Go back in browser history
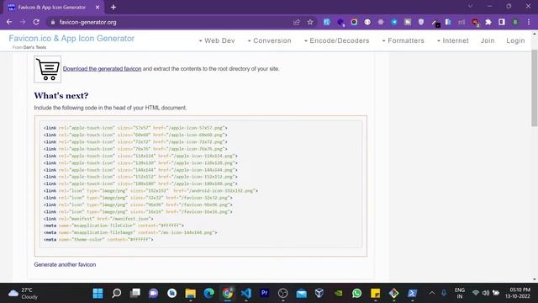This screenshot has width=538, height=303. click(9, 22)
